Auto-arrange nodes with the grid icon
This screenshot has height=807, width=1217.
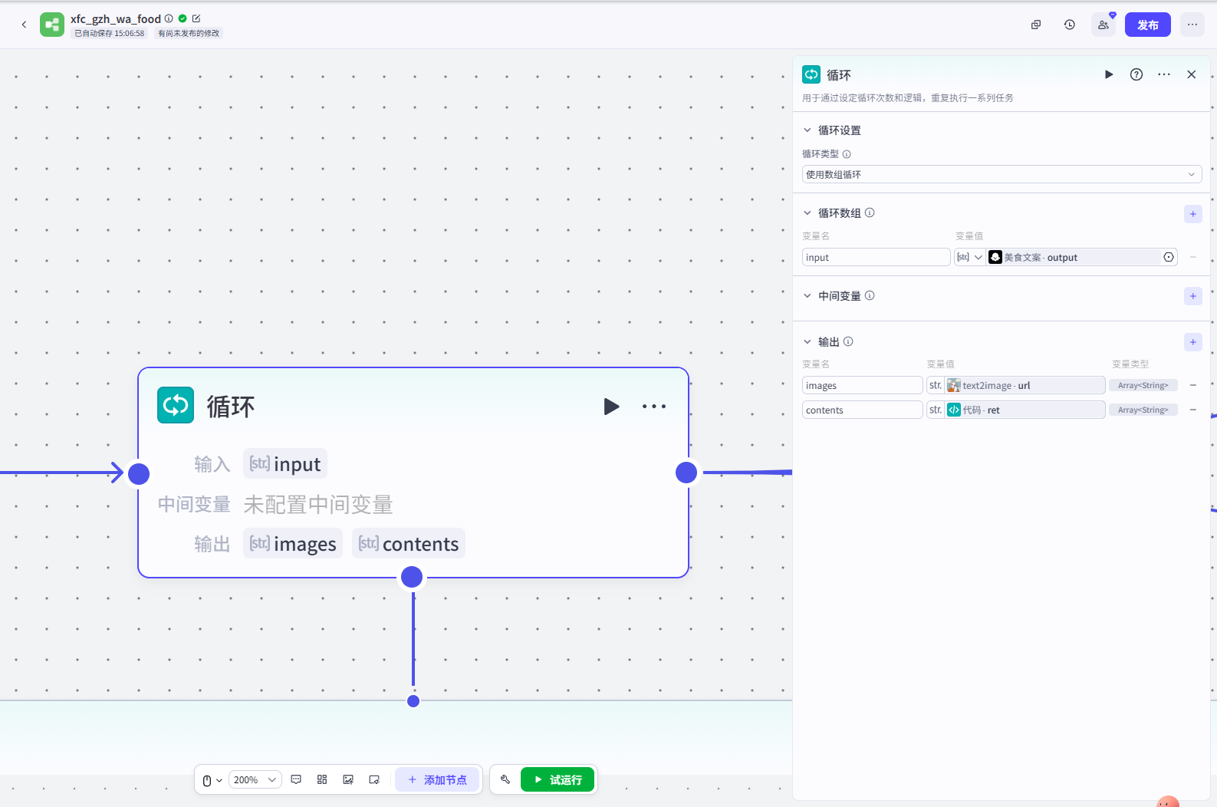[x=322, y=779]
